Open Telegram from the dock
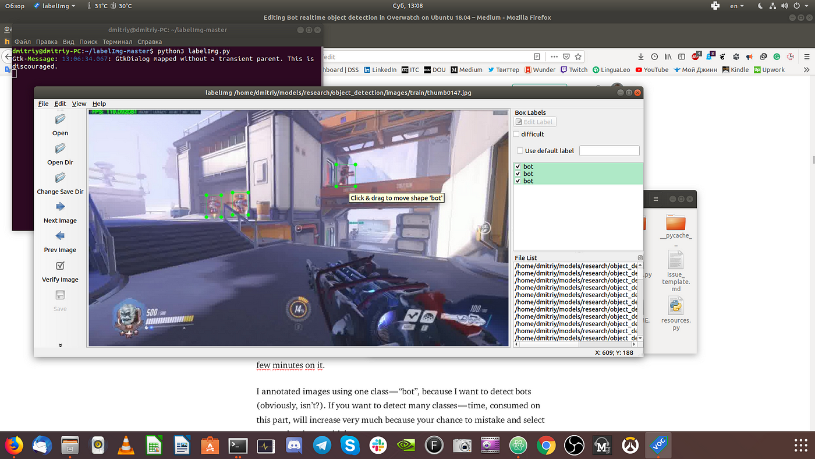The width and height of the screenshot is (815, 459). tap(322, 446)
